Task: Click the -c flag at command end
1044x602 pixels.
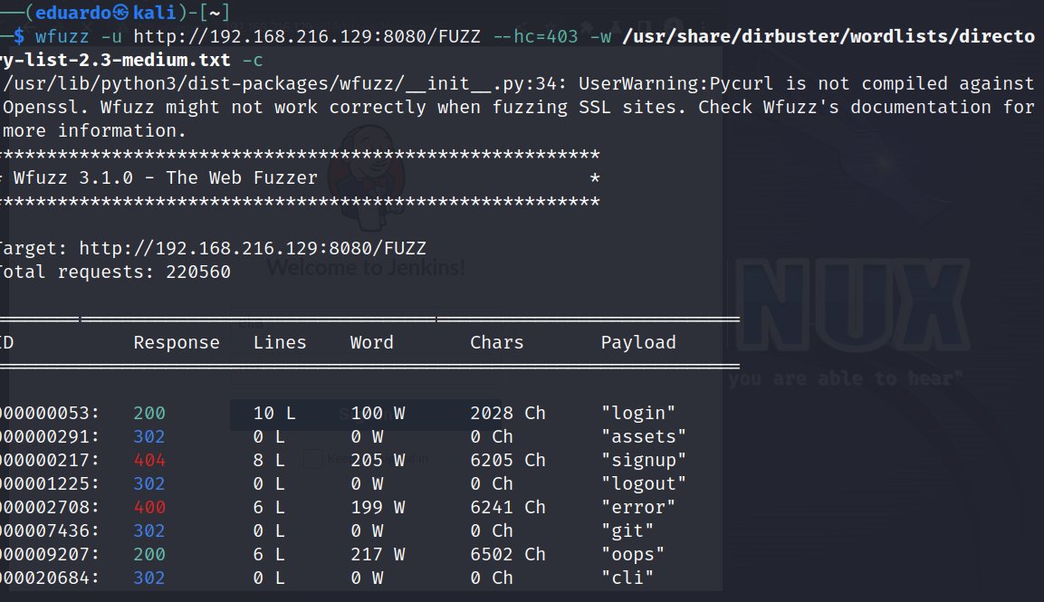Action: pyautogui.click(x=253, y=61)
